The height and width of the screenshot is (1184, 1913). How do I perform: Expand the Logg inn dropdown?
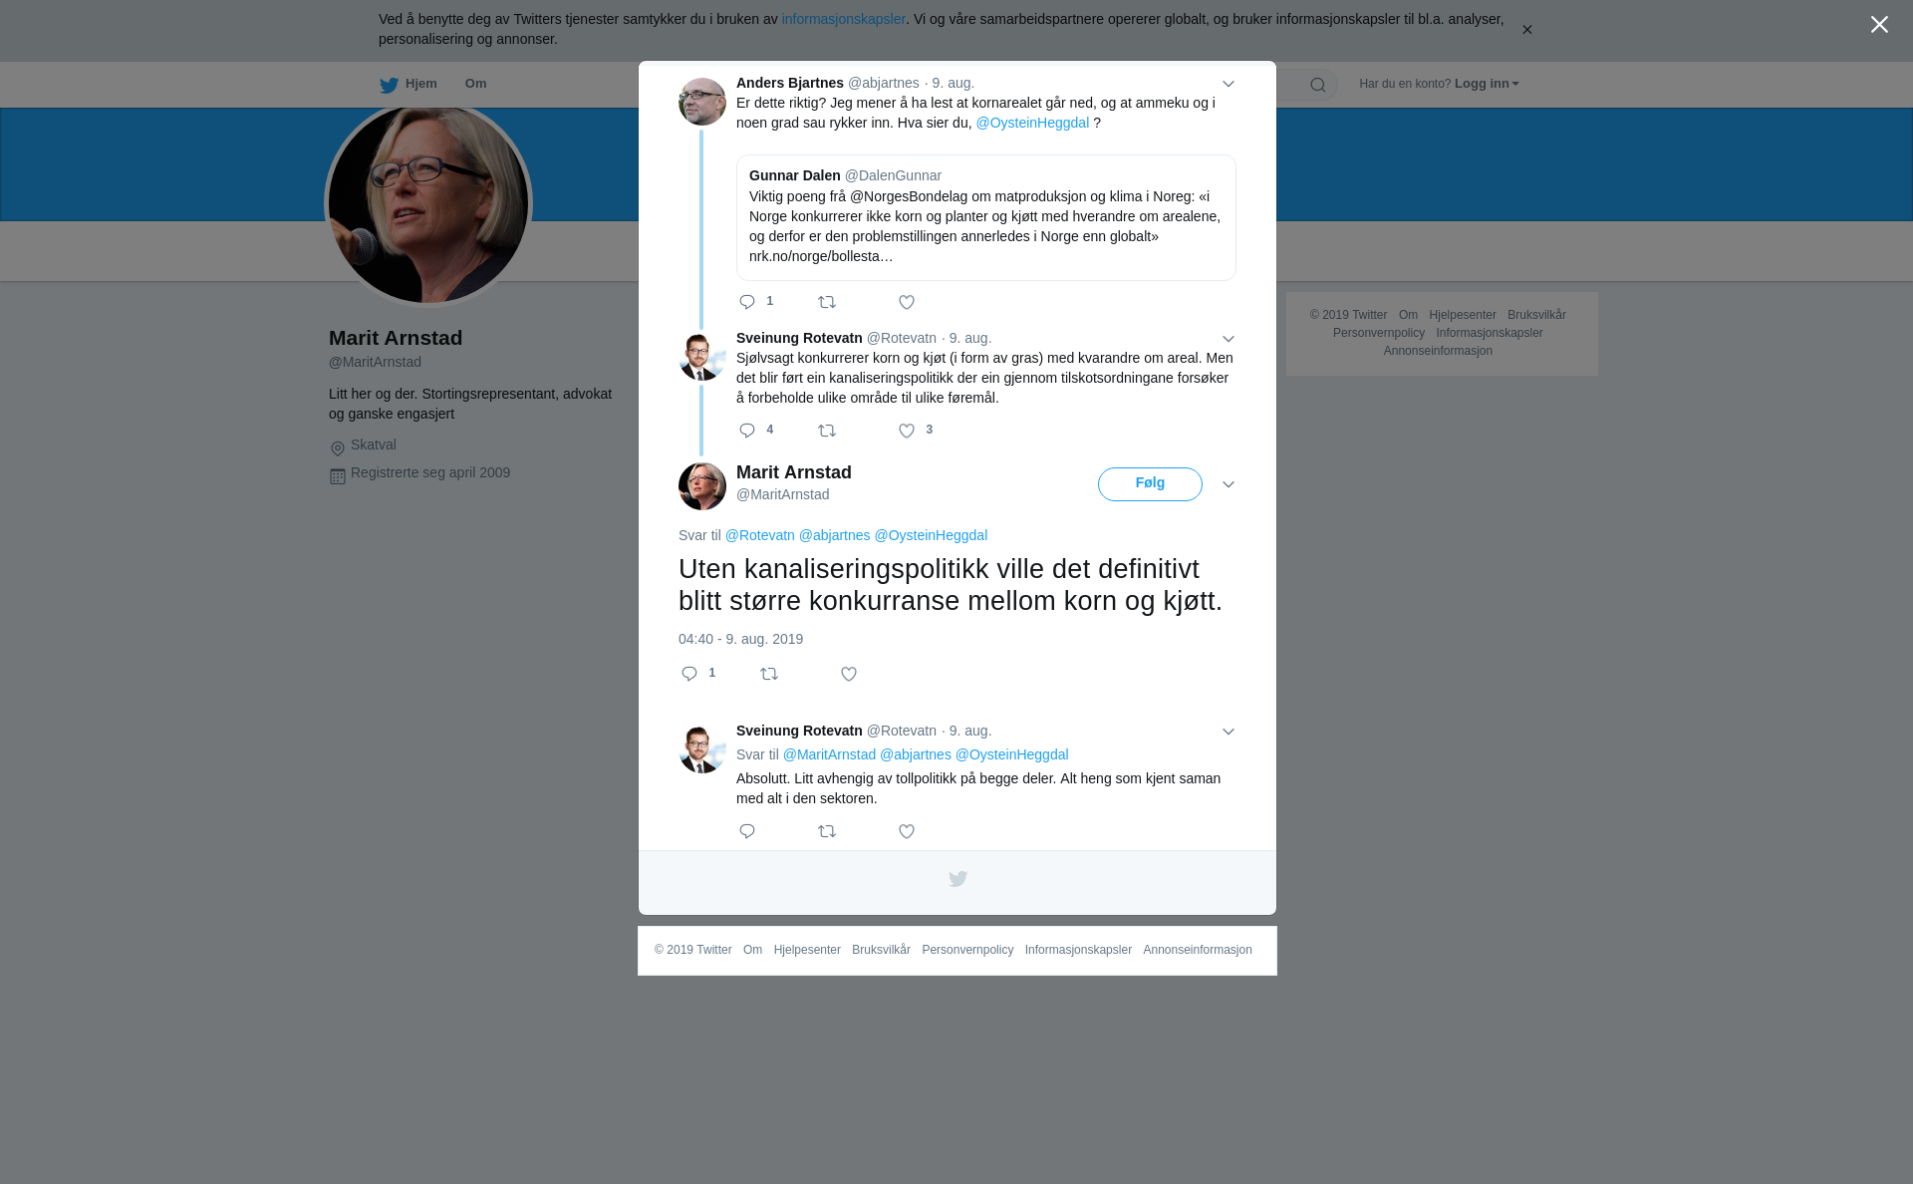point(1487,84)
